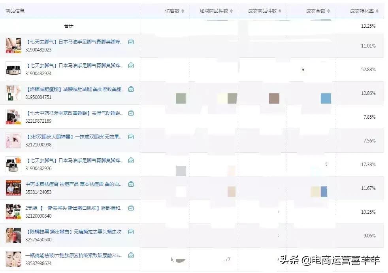Toggle ascending sort on 访客数 column
Image resolution: width=388 pixels, height=273 pixels.
183,11
